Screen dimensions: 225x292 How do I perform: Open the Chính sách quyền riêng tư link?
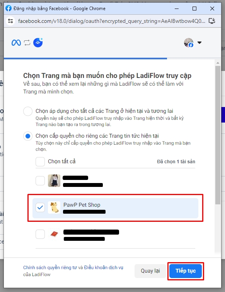coord(50,268)
